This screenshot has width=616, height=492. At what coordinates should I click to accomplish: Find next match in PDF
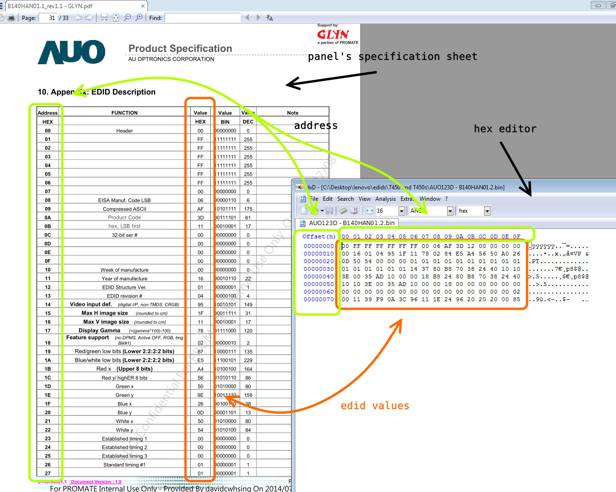(x=258, y=18)
